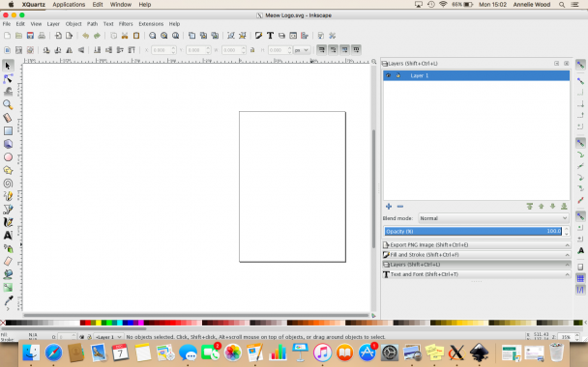The width and height of the screenshot is (588, 367).
Task: Toggle width-height lock ratio icon
Action: click(252, 50)
